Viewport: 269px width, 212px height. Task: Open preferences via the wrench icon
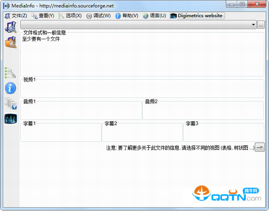[x=10, y=73]
